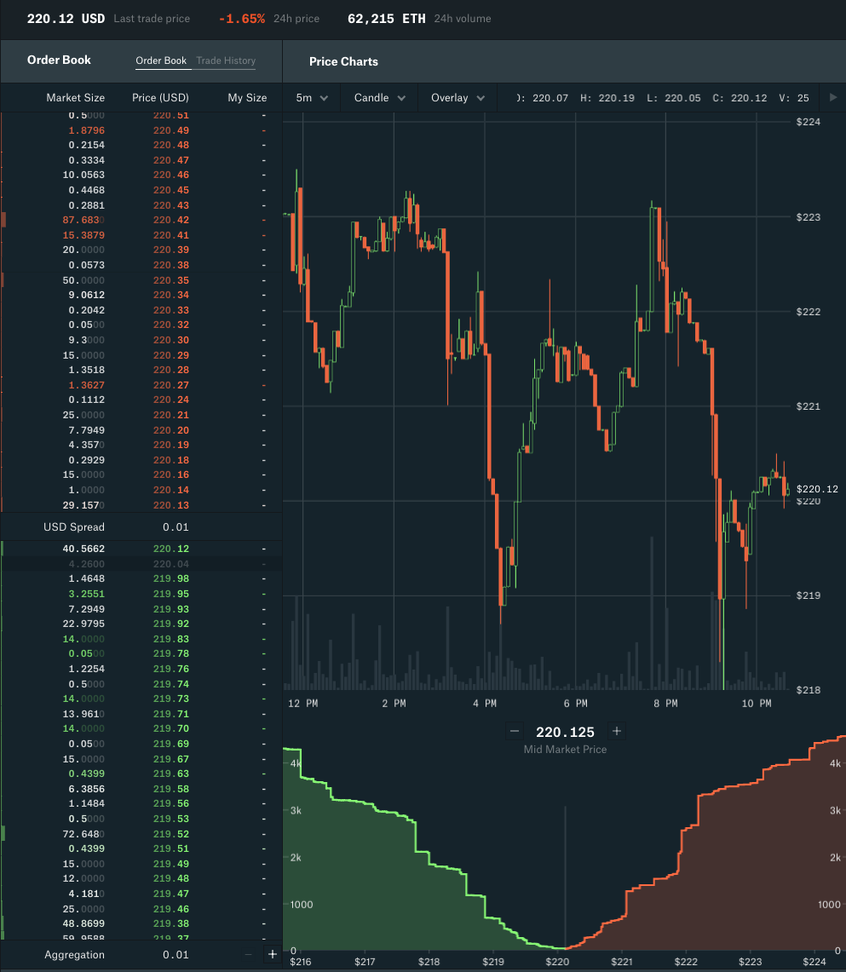The width and height of the screenshot is (846, 972).
Task: Click the Mid Market Price stepper value
Action: coord(565,730)
